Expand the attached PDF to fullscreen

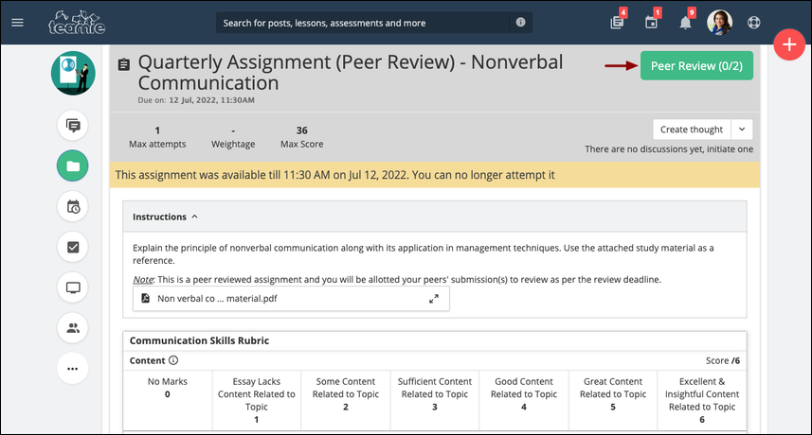[x=434, y=299]
